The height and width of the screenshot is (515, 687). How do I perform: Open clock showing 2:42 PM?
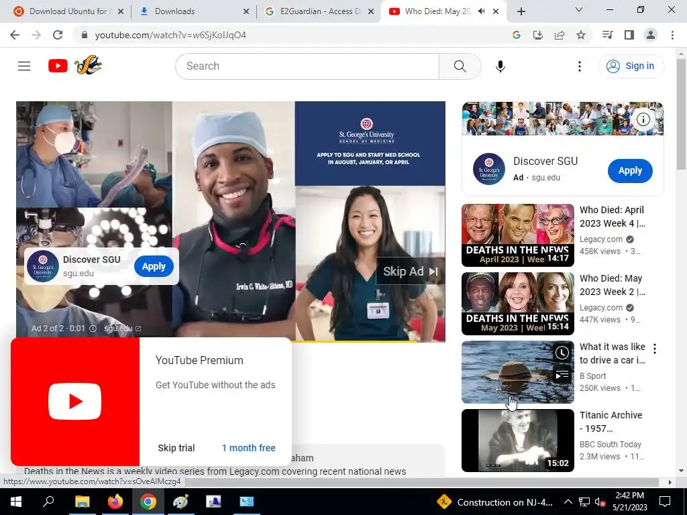point(629,502)
